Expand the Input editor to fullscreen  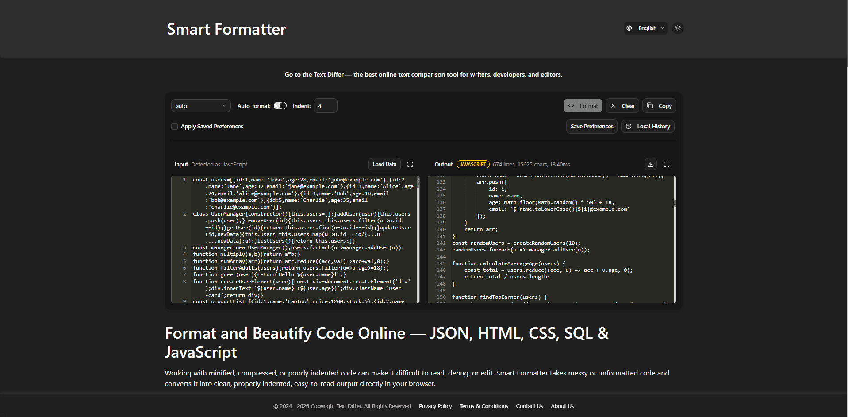coord(410,164)
